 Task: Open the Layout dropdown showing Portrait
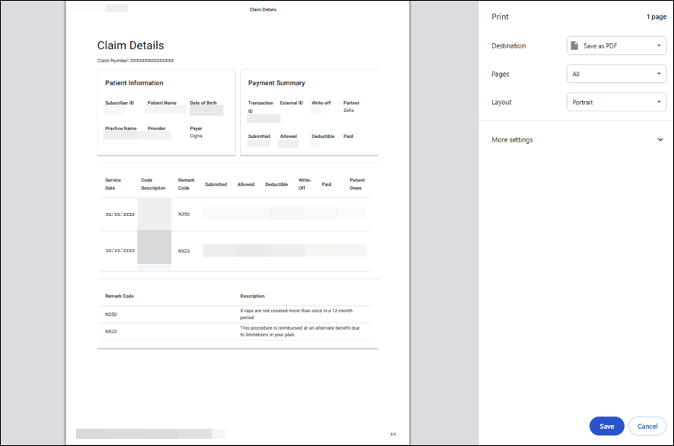coord(616,102)
